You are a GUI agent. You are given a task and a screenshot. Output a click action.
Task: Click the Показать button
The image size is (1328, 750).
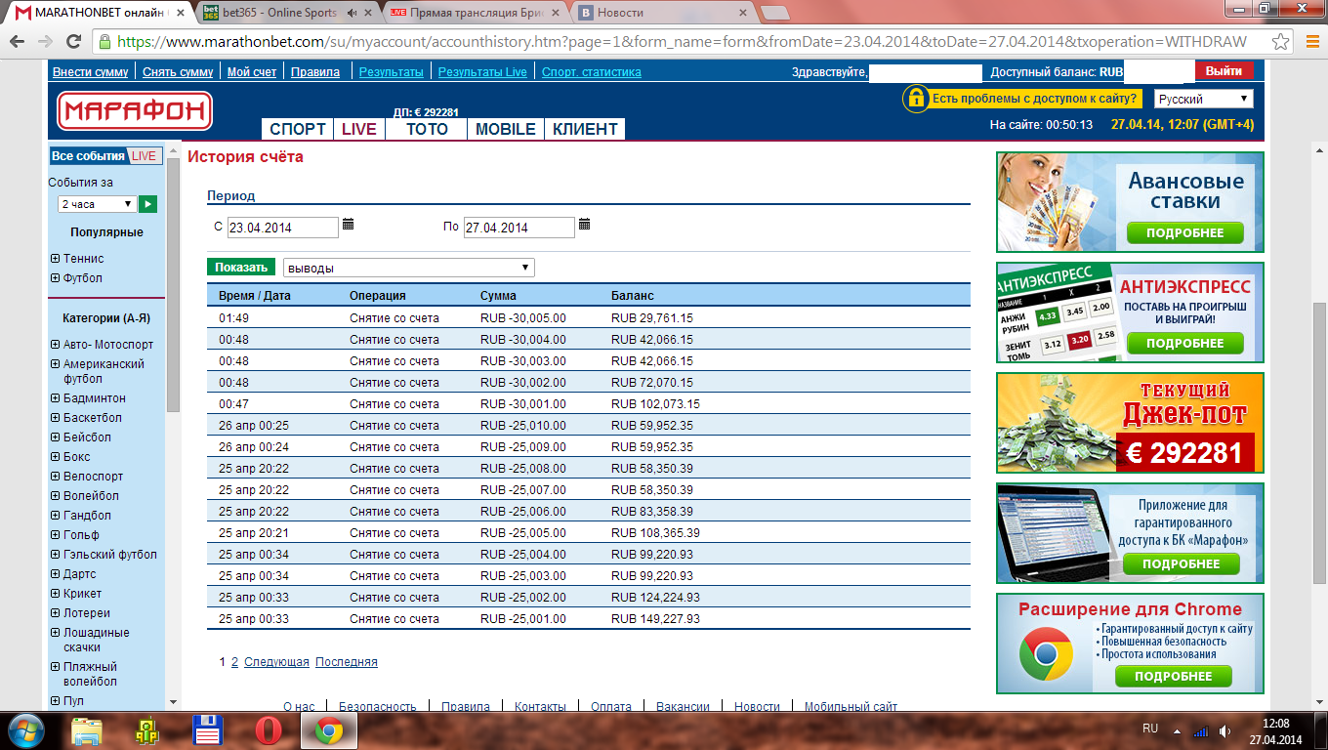[241, 268]
